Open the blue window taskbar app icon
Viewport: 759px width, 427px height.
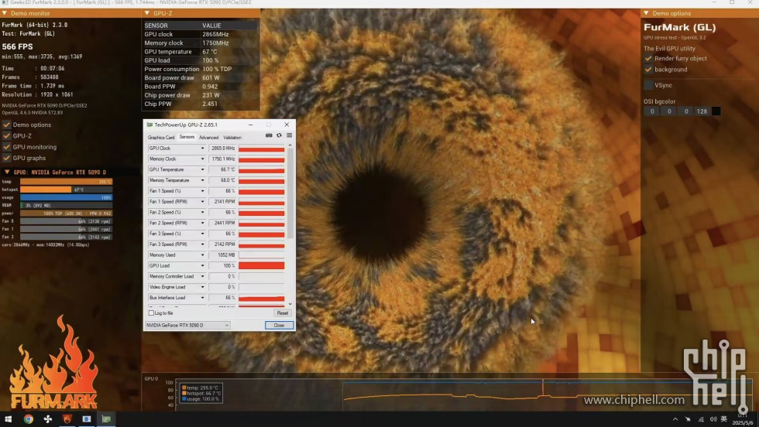coord(87,419)
